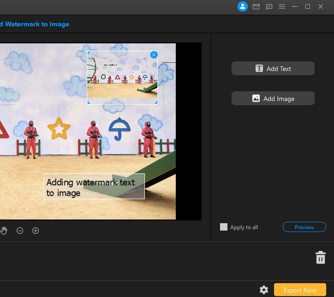Grab the top-left corner handle of image watermark
The height and width of the screenshot is (297, 334).
[x=89, y=53]
